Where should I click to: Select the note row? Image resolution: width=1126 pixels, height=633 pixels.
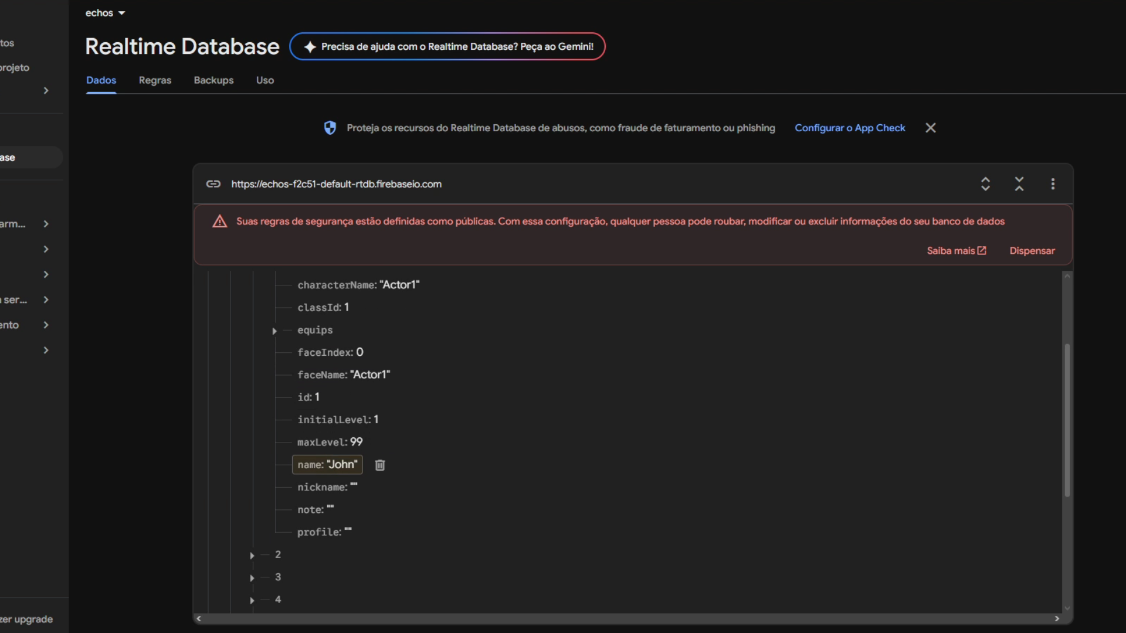316,510
